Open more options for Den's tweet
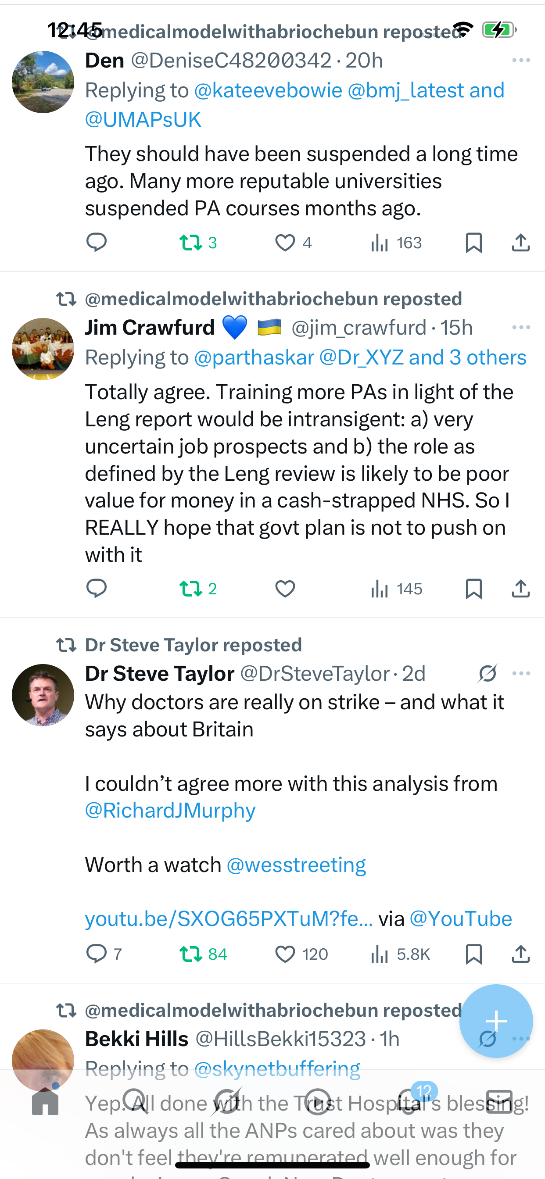This screenshot has width=545, height=1179. tap(521, 61)
